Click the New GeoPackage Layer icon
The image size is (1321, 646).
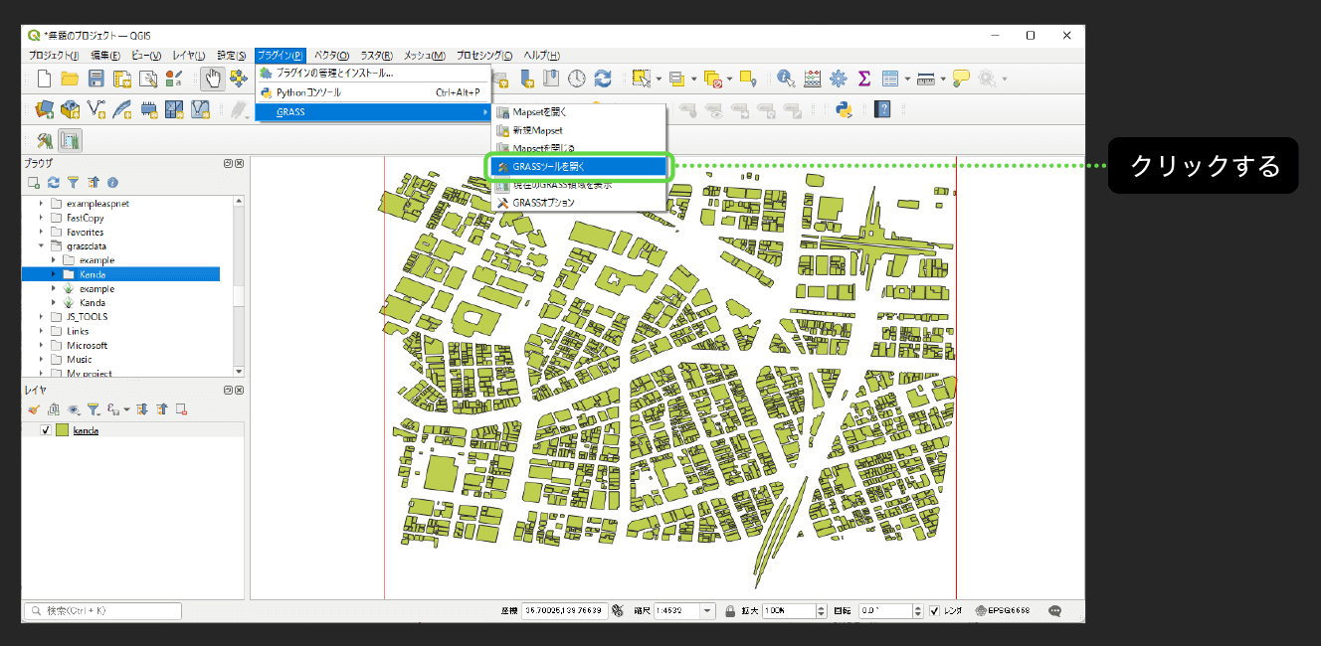click(x=71, y=109)
